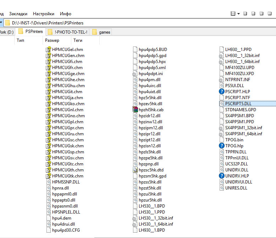Click the HPMCUGel.chm help file icon
276x238 pixels.
(48, 49)
